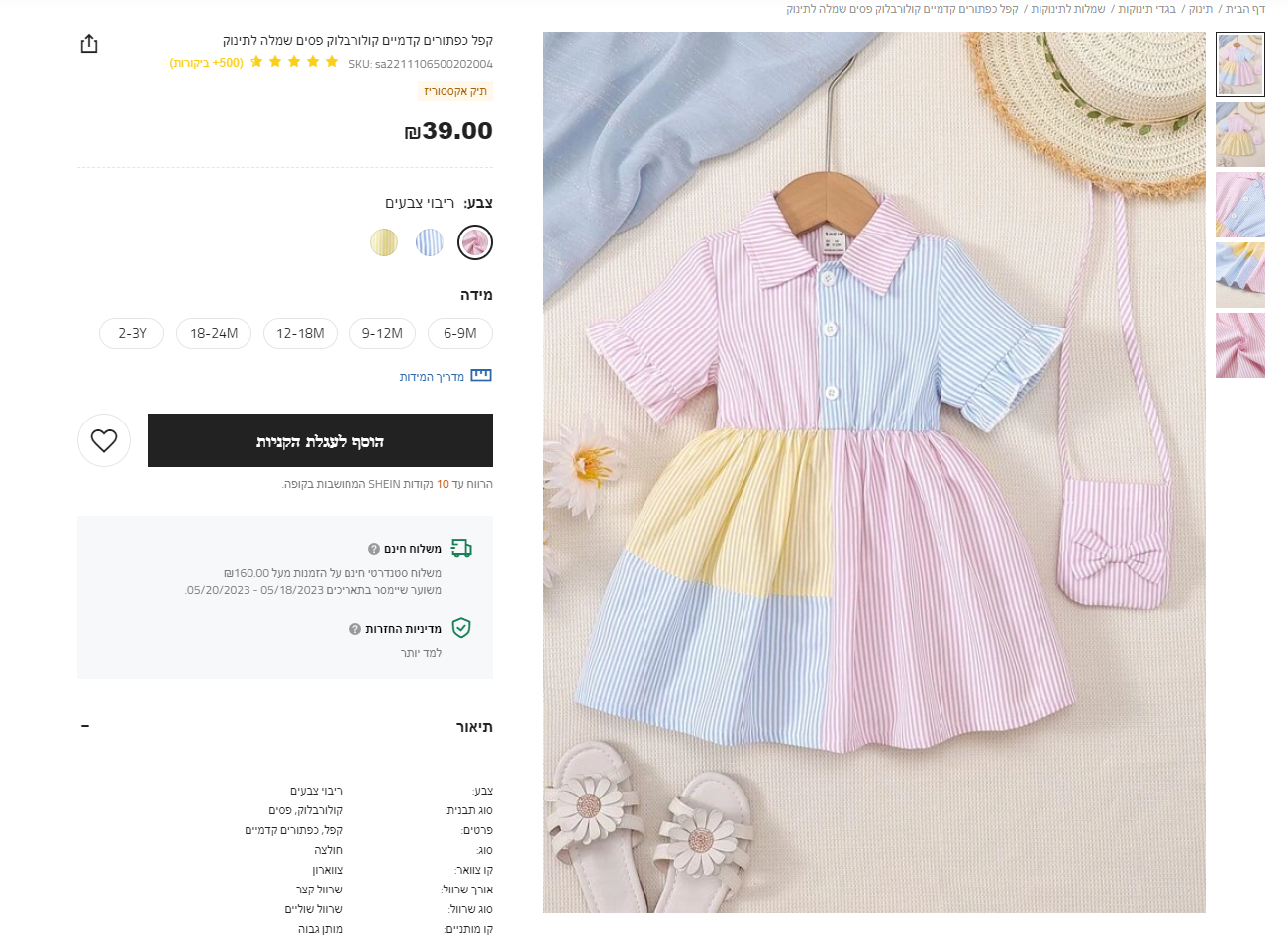Click the five-star rating icons
The height and width of the screenshot is (938, 1288).
click(x=294, y=62)
